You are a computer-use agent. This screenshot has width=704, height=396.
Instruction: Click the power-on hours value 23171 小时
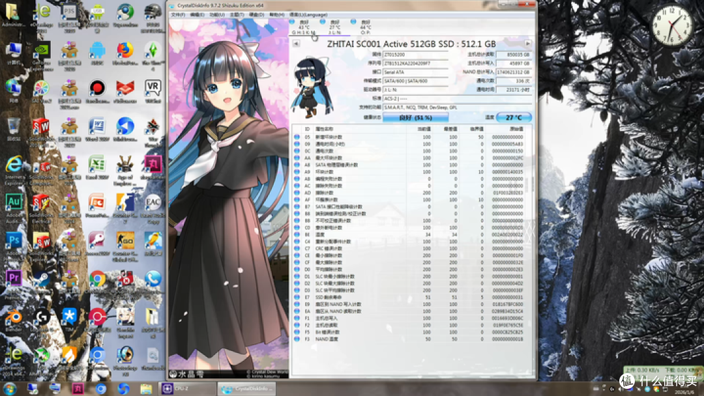[x=514, y=90]
